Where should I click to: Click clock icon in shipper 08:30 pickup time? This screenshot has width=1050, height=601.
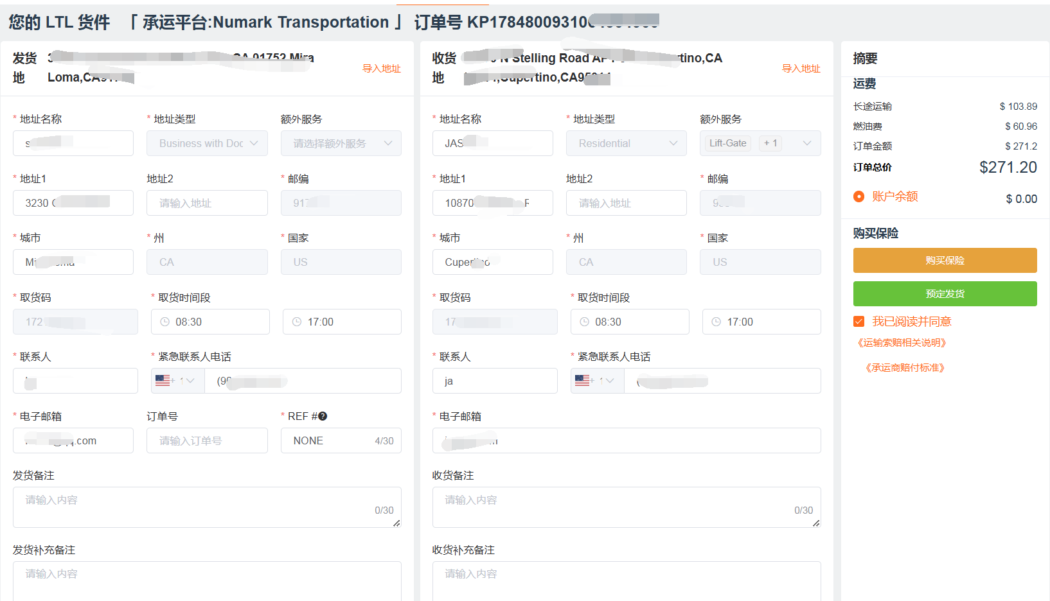coord(165,322)
